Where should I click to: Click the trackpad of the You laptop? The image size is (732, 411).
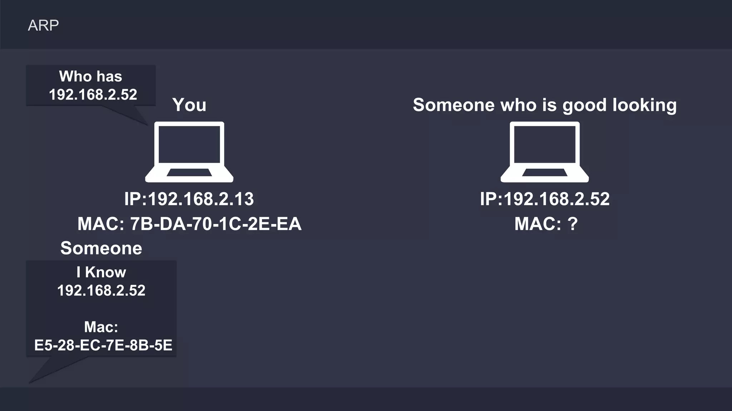(189, 173)
